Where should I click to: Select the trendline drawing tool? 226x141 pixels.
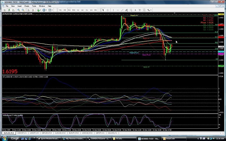click(x=122, y=10)
